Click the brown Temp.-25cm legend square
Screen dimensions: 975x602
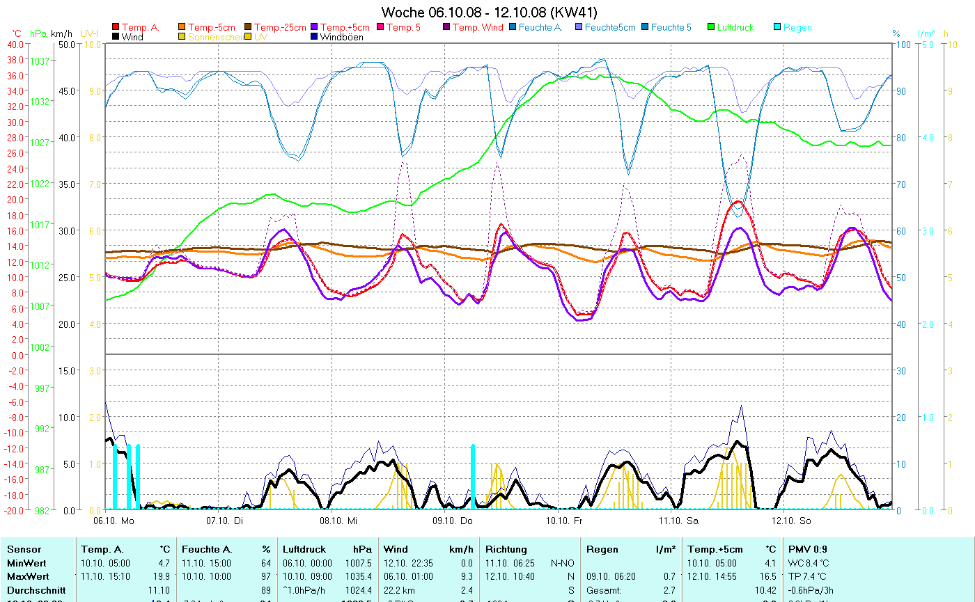(249, 28)
